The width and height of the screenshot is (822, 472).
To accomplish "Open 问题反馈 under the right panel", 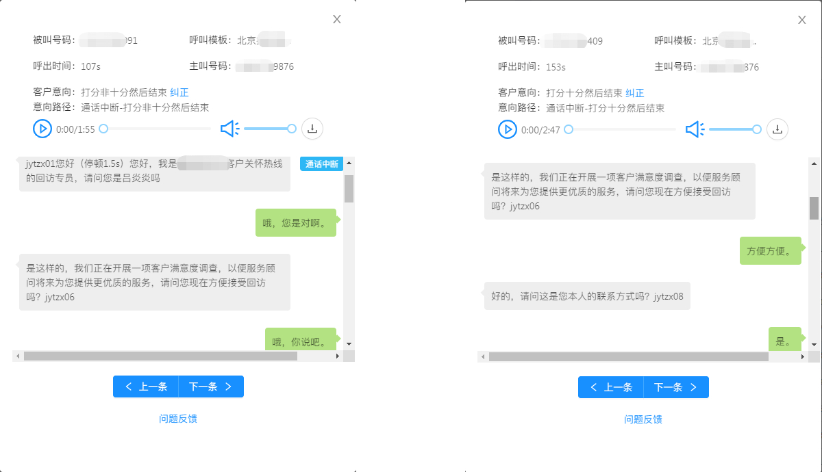I will coord(643,419).
